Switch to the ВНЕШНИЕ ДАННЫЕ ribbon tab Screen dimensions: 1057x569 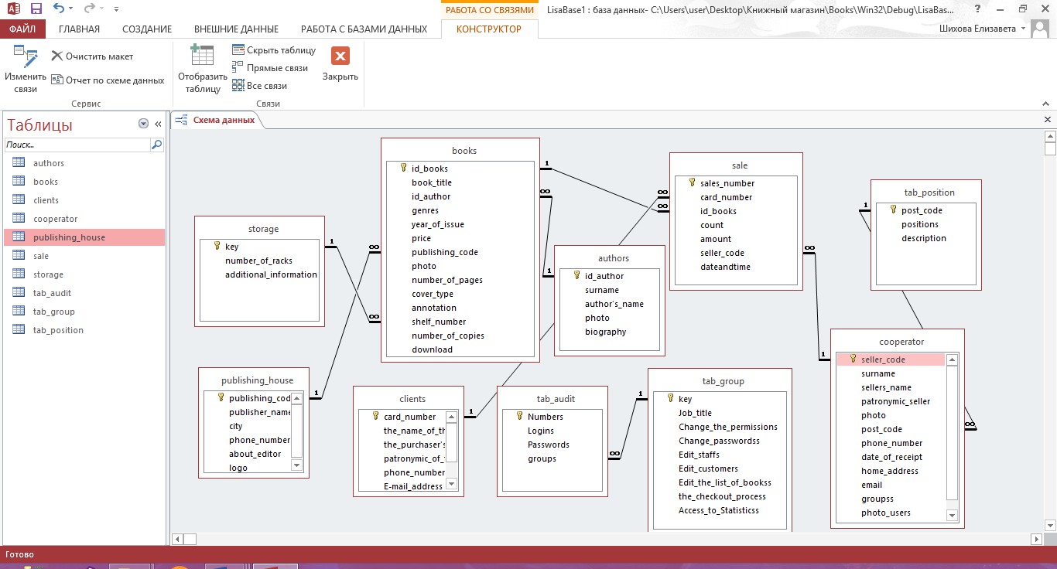[236, 29]
